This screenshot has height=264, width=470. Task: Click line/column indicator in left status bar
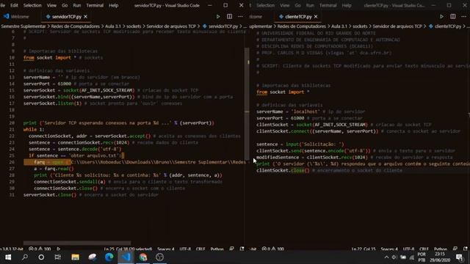(128, 249)
